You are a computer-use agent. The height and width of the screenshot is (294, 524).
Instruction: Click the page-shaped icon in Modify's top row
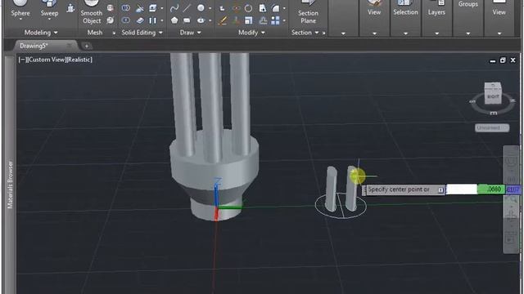click(263, 8)
